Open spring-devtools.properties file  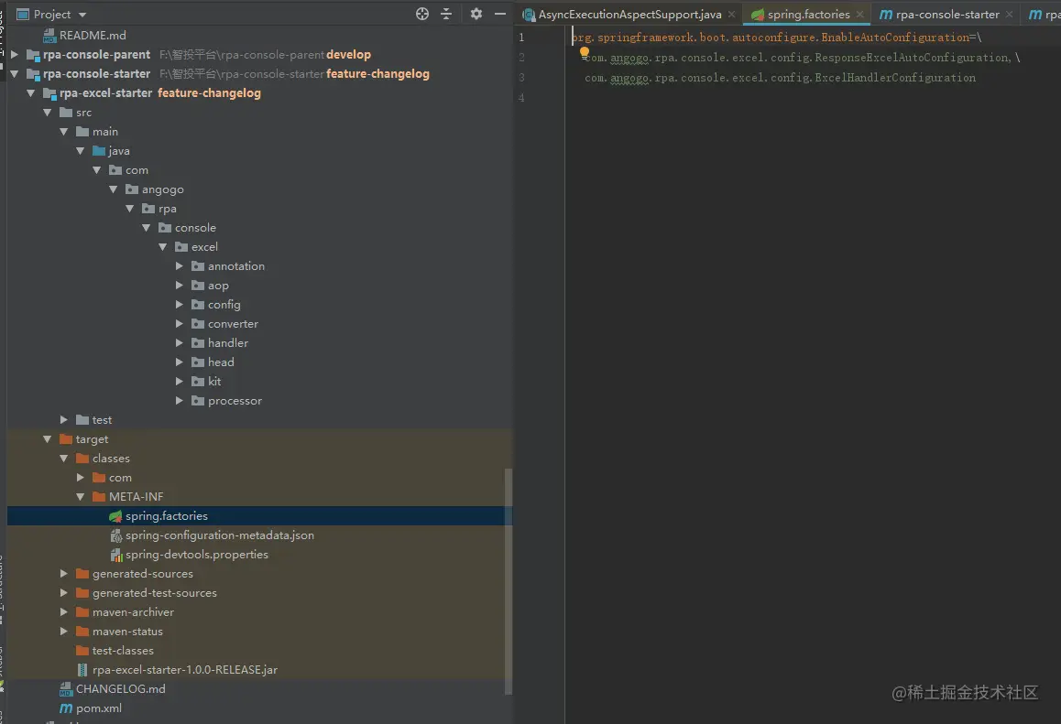[x=189, y=555]
